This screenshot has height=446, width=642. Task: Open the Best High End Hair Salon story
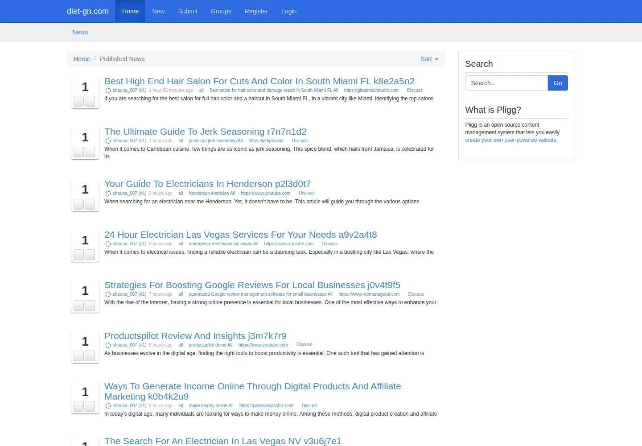259,81
